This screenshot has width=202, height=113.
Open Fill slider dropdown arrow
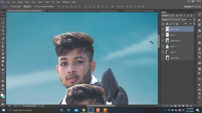pos(194,24)
